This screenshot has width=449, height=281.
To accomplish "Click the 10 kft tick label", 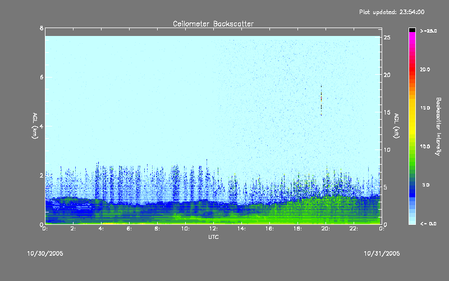I will pyautogui.click(x=387, y=149).
